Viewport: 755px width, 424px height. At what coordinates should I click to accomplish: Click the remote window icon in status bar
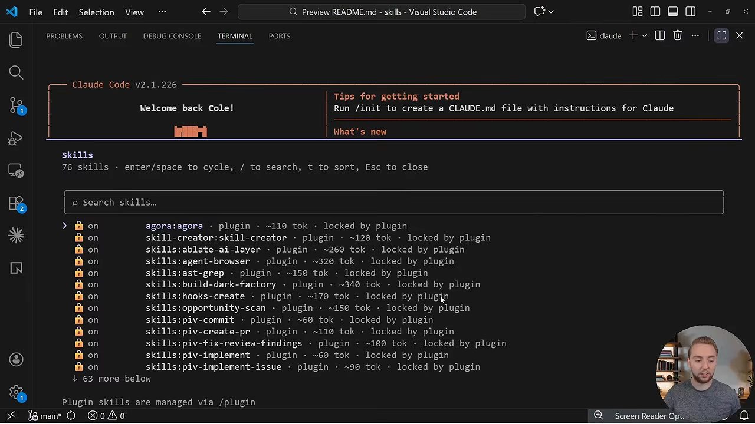click(x=11, y=416)
